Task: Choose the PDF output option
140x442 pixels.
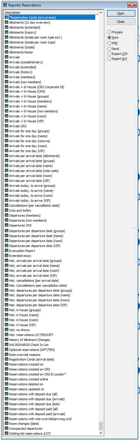Action: 109,43
